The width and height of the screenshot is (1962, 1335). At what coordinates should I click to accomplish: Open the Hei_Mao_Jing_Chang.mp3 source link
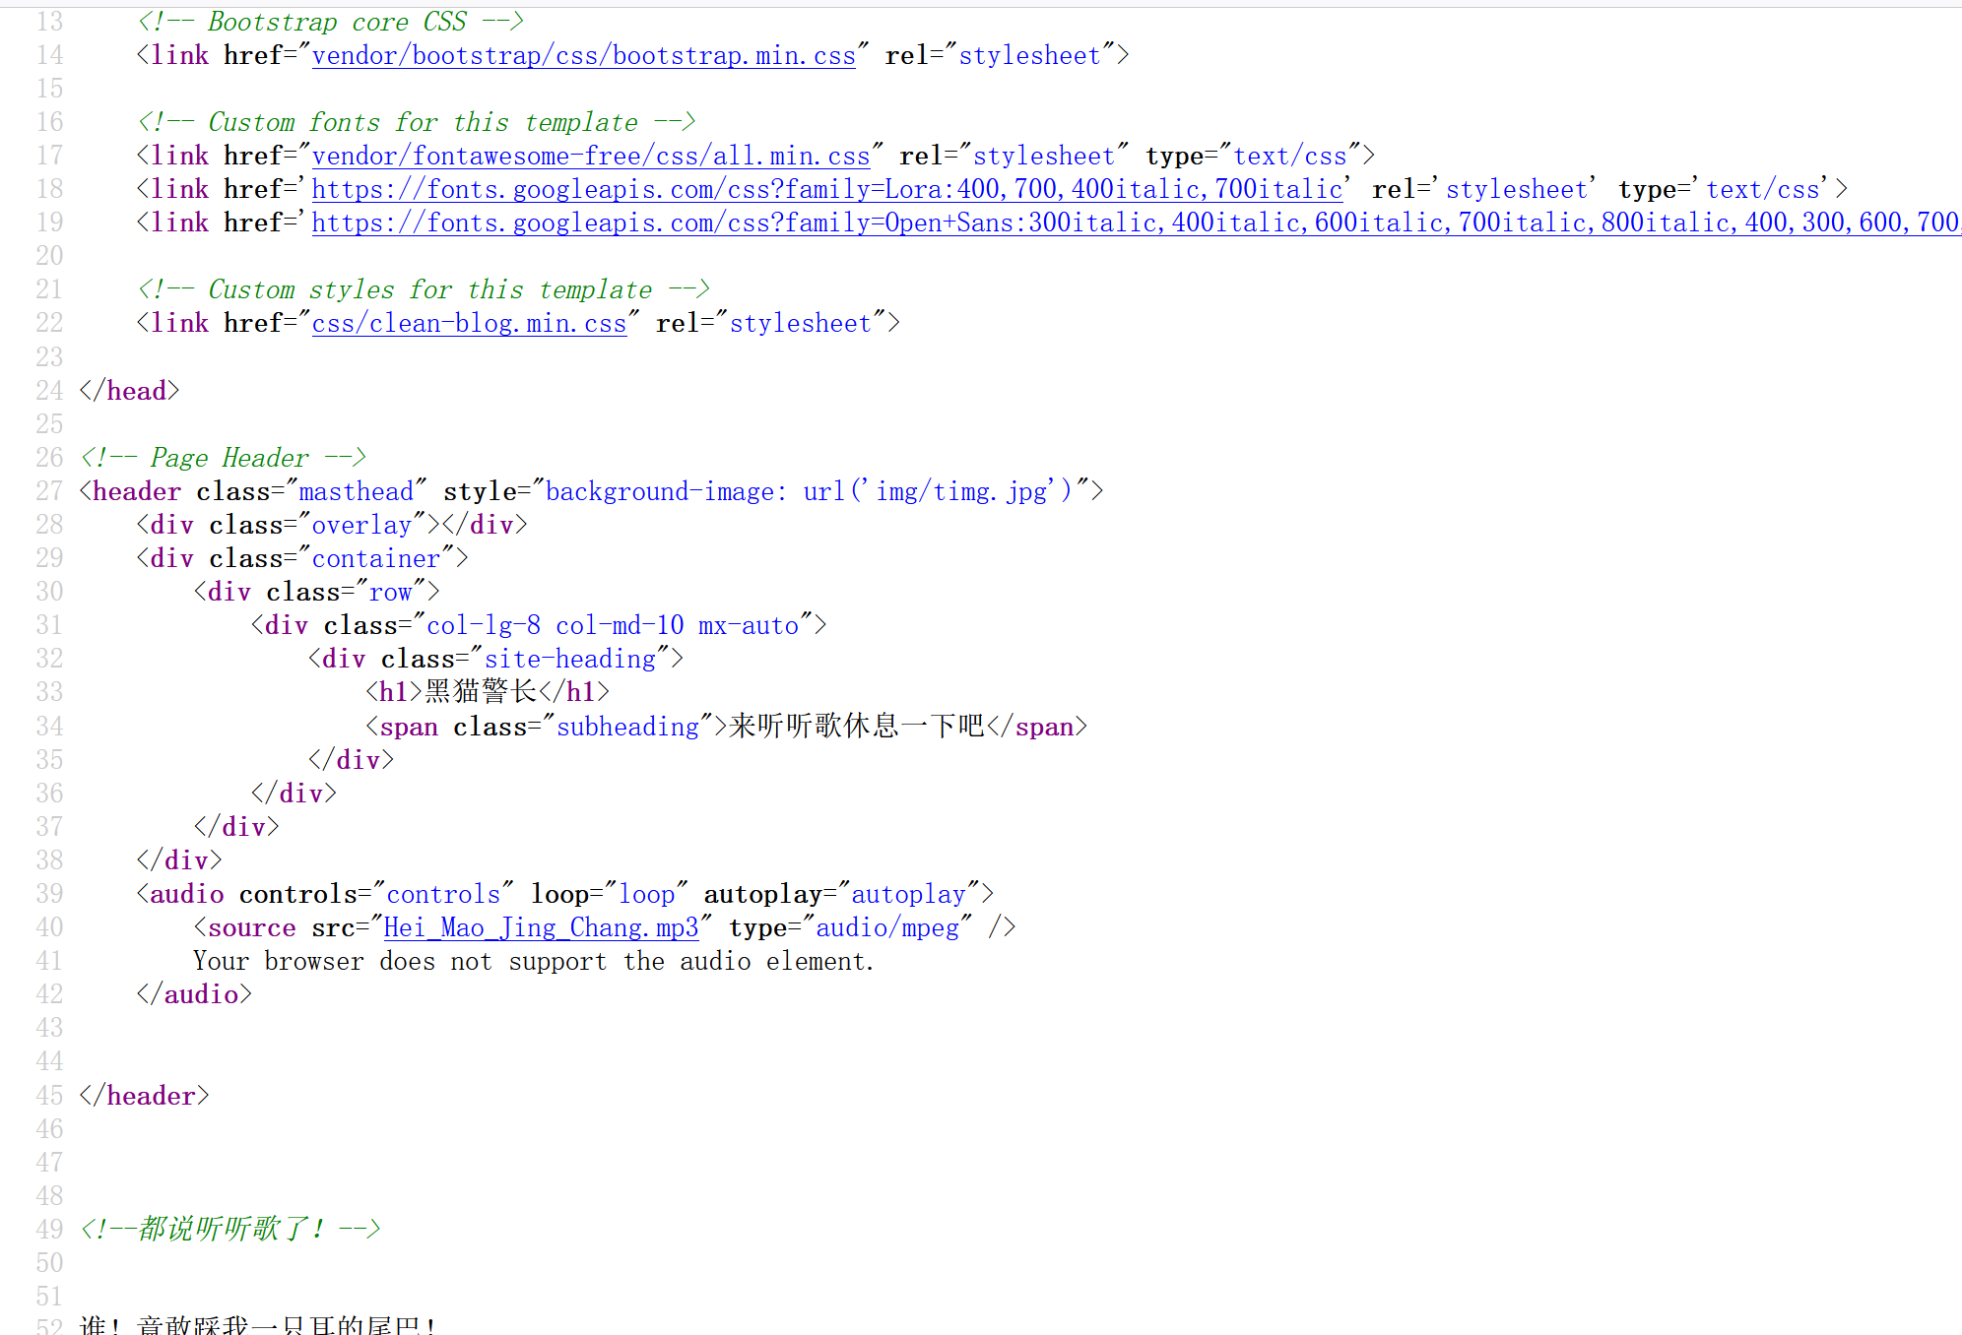click(x=540, y=928)
